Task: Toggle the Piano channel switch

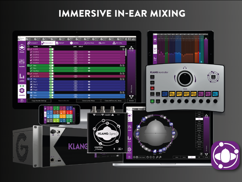Action: (51, 87)
